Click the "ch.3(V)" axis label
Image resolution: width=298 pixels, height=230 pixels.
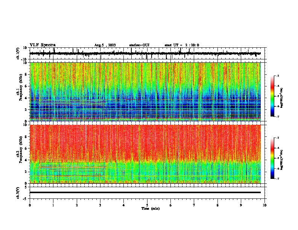tap(18, 193)
